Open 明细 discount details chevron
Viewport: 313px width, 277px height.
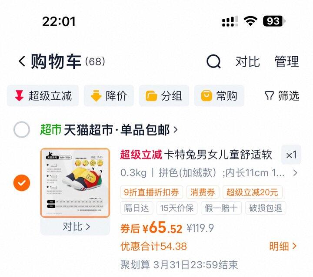(x=294, y=246)
